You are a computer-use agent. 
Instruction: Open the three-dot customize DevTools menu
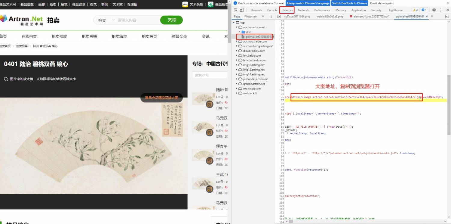tap(440, 10)
